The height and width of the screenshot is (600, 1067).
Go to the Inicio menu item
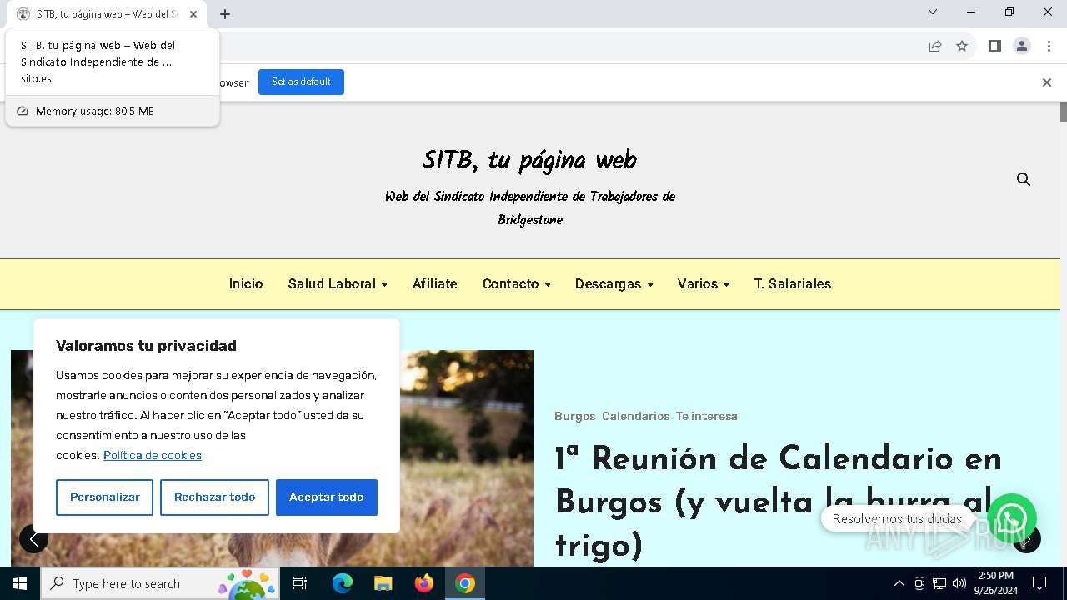tap(246, 284)
